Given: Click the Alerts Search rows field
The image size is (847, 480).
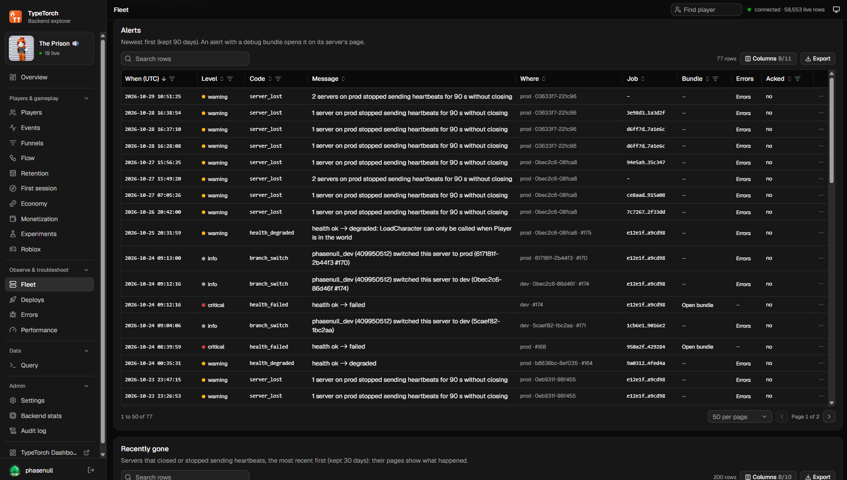Looking at the screenshot, I should click(x=185, y=59).
